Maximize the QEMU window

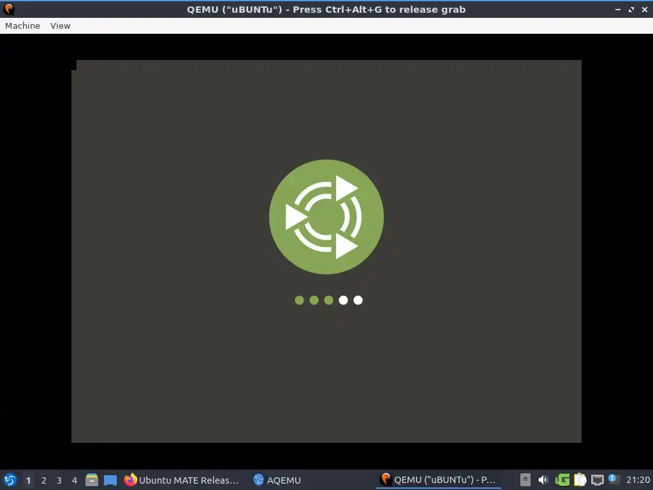tap(631, 9)
